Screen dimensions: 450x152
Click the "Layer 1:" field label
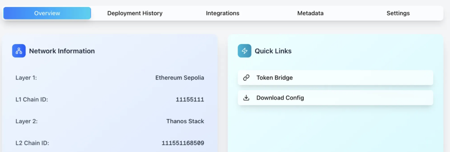(26, 78)
